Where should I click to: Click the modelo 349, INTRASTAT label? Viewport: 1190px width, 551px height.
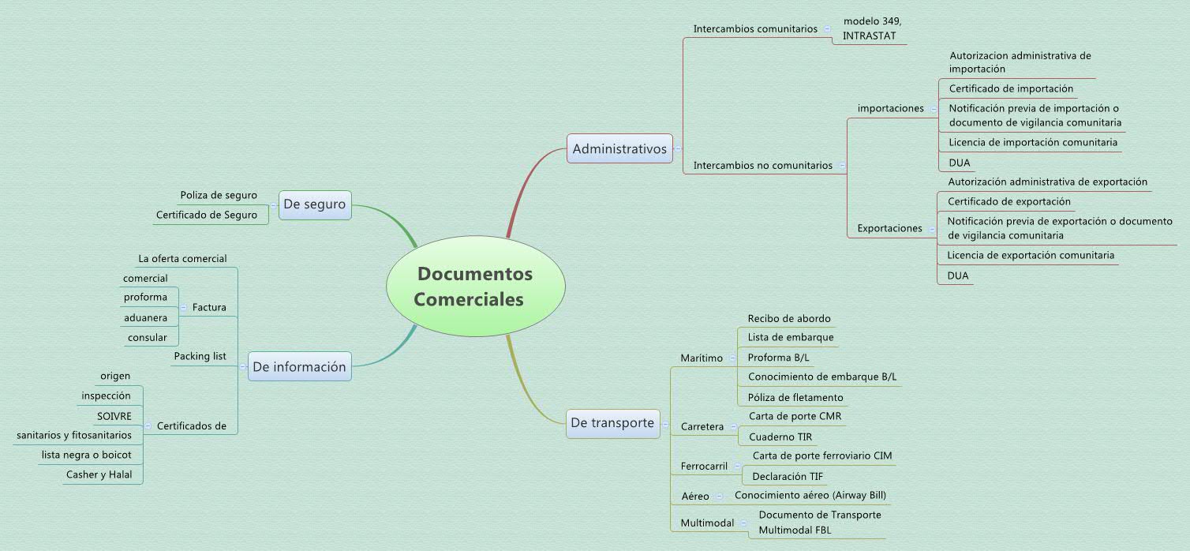pyautogui.click(x=870, y=29)
